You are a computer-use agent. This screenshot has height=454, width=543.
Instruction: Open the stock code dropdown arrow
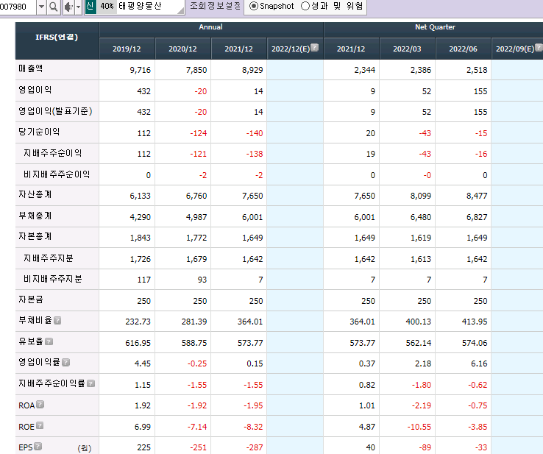(x=41, y=7)
